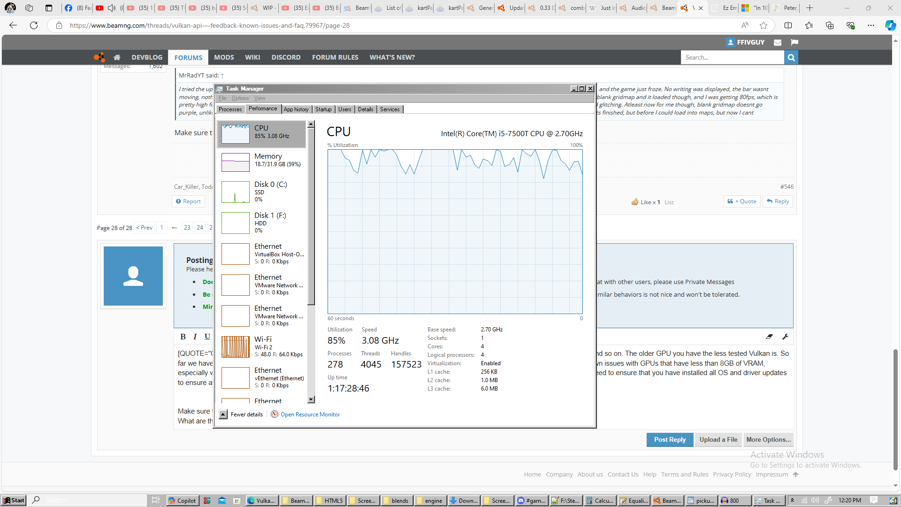Screen dimensions: 901x507
Task: Click the forum search magnifier button
Action: coord(791,57)
